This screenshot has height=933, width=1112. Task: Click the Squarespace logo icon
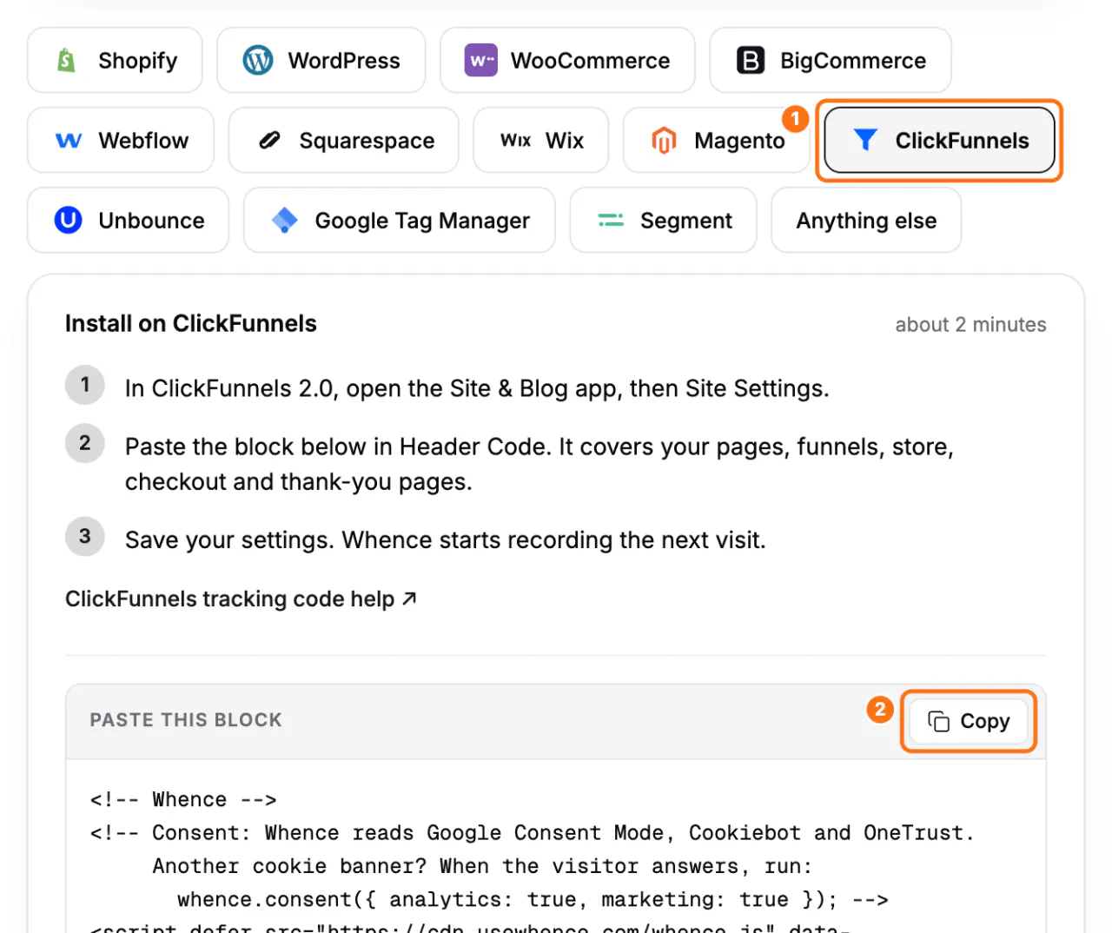point(270,140)
